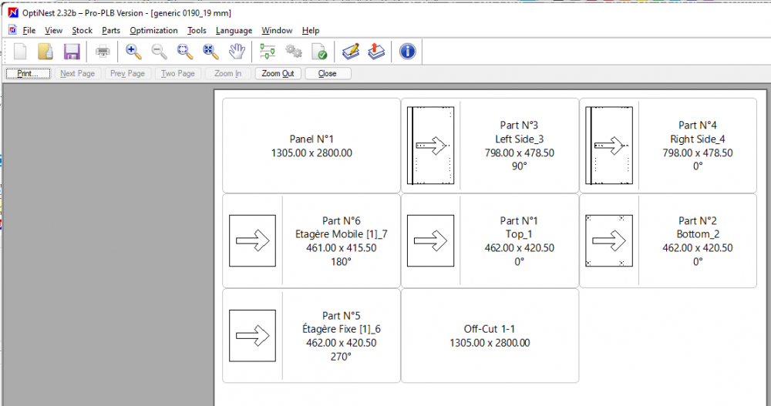Screen dimensions: 771x406
Task: Click the Zoom Out magnifier icon
Action: [x=159, y=51]
